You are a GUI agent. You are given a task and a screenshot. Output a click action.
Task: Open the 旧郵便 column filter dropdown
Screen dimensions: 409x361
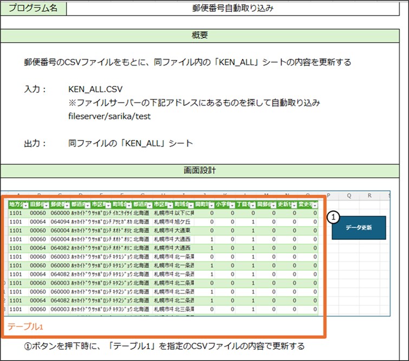point(46,206)
